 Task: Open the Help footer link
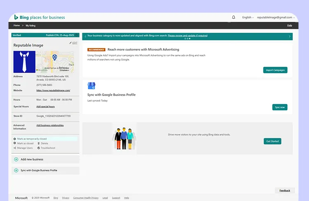(126, 198)
